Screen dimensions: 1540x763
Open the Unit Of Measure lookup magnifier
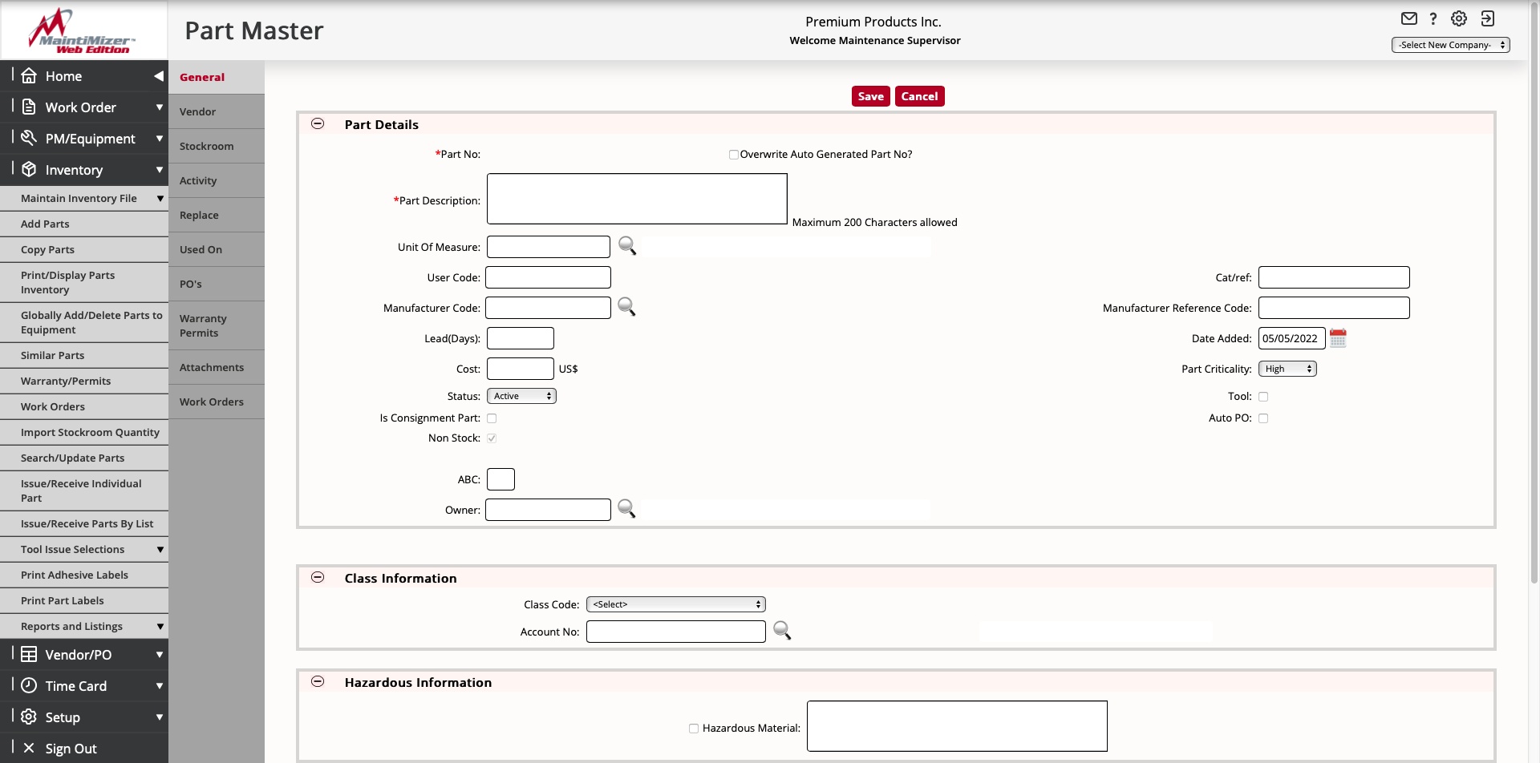(627, 246)
